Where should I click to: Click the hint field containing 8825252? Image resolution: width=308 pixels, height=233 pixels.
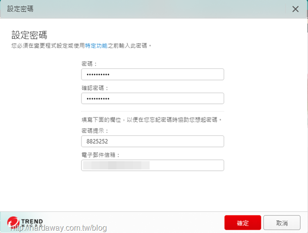point(153,141)
